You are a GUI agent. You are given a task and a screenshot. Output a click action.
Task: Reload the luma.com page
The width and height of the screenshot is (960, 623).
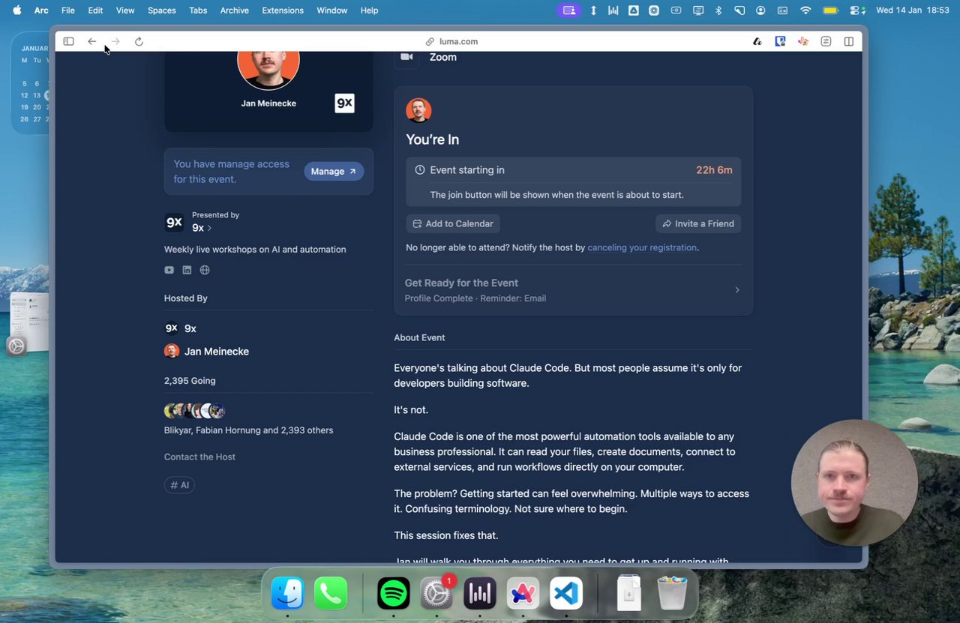pos(139,41)
